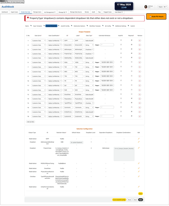Save the selection configuration
The width and height of the screenshot is (169, 206).
tap(140, 194)
